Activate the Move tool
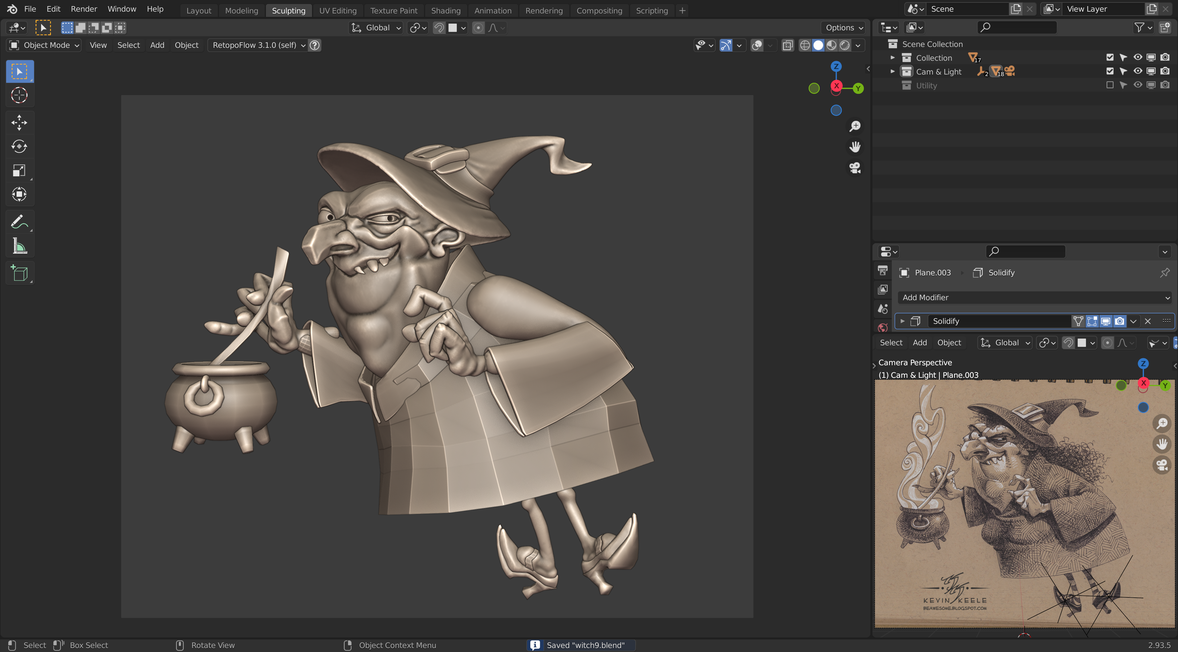Image resolution: width=1178 pixels, height=652 pixels. click(x=19, y=123)
